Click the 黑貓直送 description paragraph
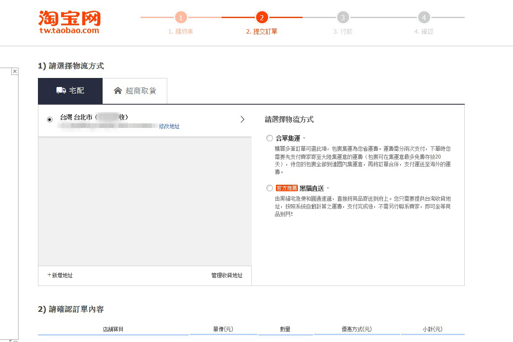 point(363,206)
